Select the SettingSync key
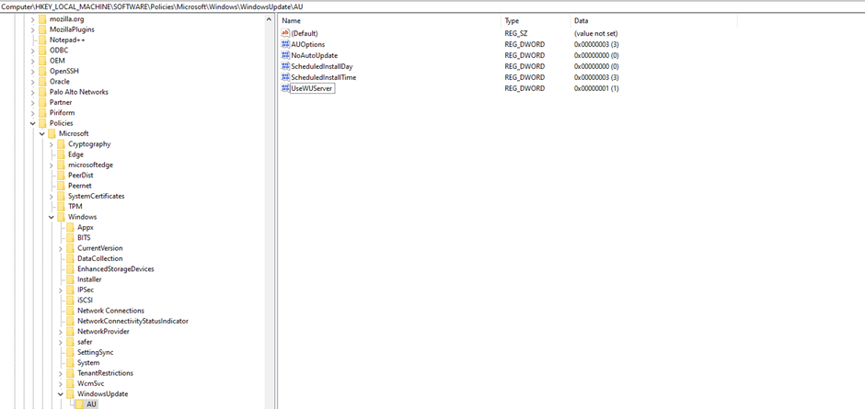This screenshot has width=865, height=409. (x=96, y=352)
